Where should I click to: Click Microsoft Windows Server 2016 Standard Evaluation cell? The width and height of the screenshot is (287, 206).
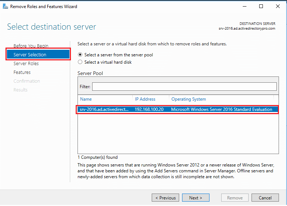coord(222,109)
